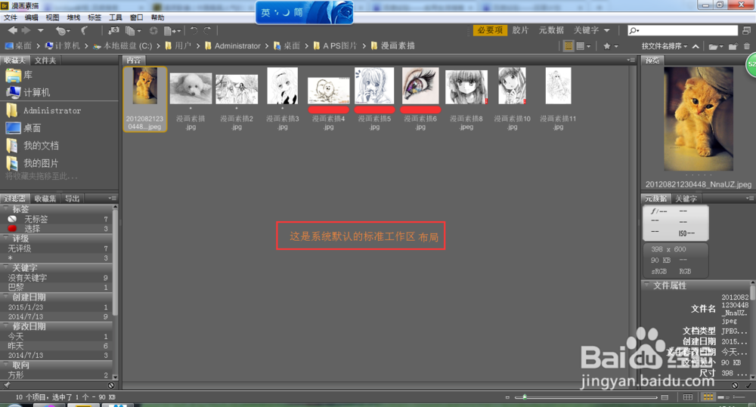Toggle the 方形 orientation filter
Screen dimensions: 756x407
click(57, 375)
